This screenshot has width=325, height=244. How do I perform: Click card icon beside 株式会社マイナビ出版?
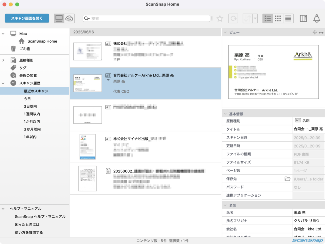(x=108, y=139)
